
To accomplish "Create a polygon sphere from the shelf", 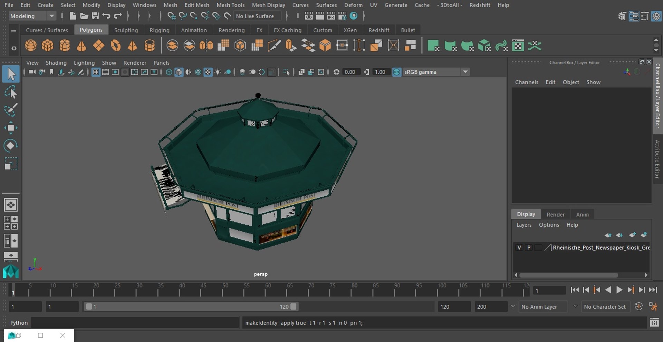I will pos(31,46).
